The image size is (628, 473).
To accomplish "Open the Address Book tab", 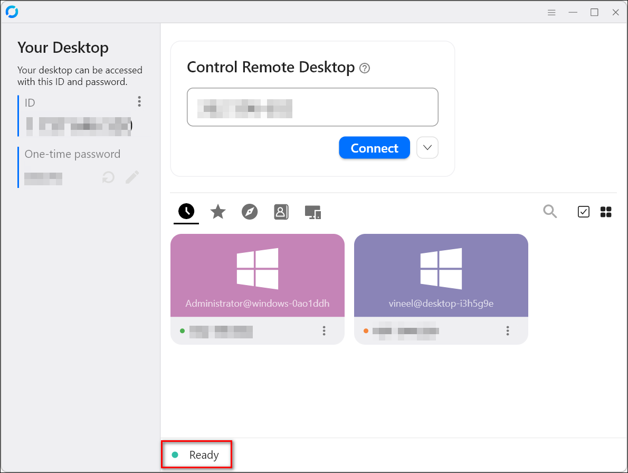I will click(281, 211).
